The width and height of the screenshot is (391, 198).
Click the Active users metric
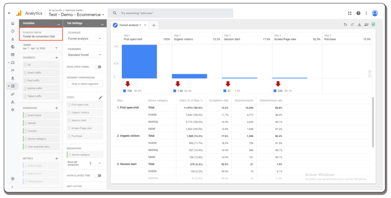click(41, 166)
